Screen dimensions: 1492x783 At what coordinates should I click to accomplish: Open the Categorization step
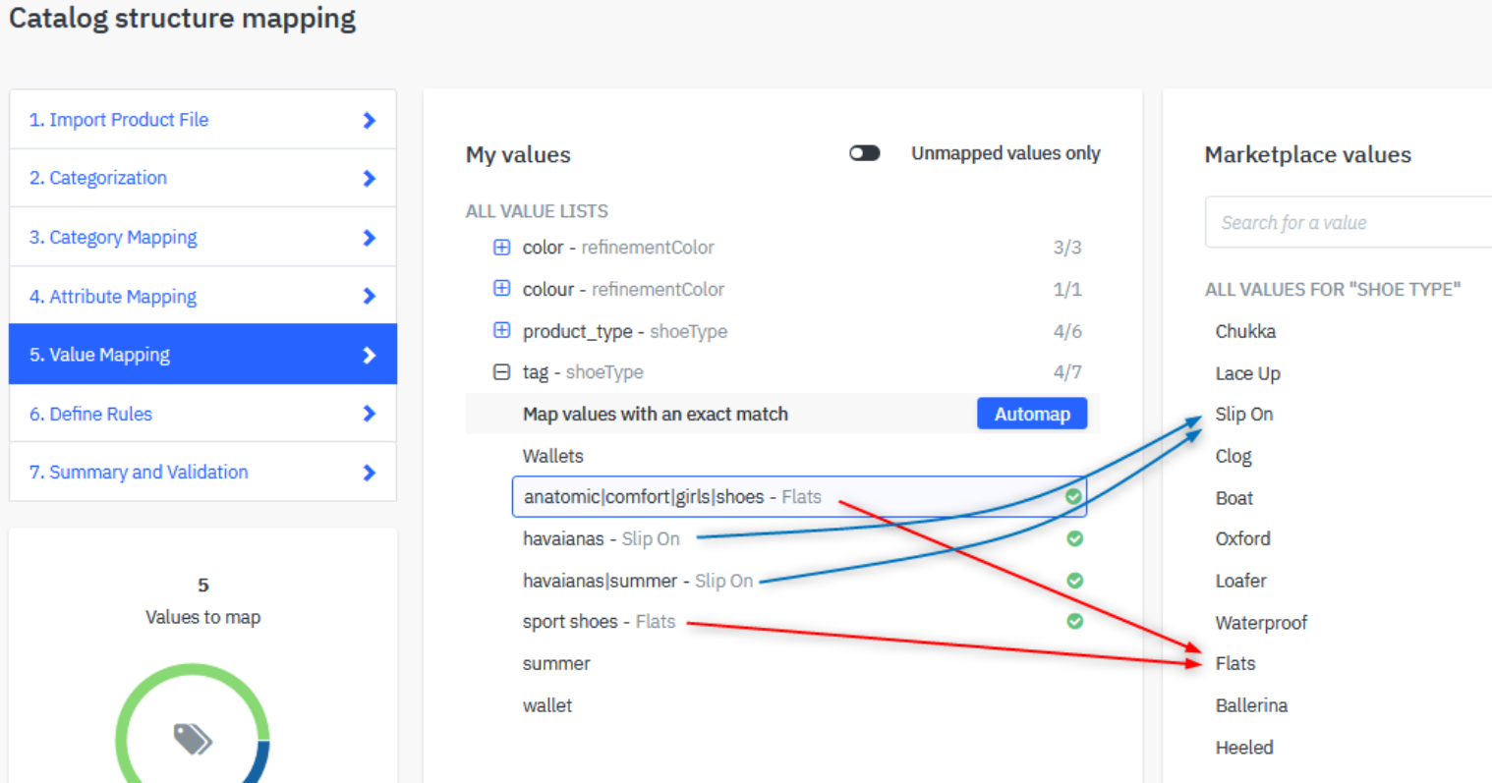(98, 178)
